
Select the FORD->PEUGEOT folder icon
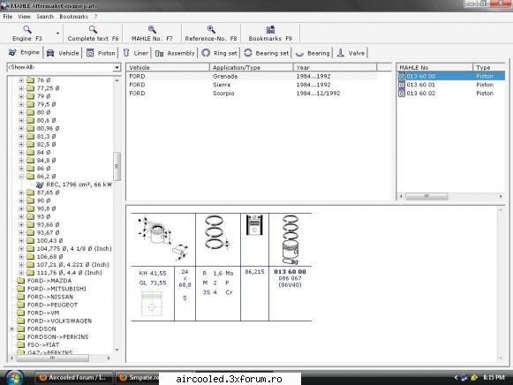20,305
